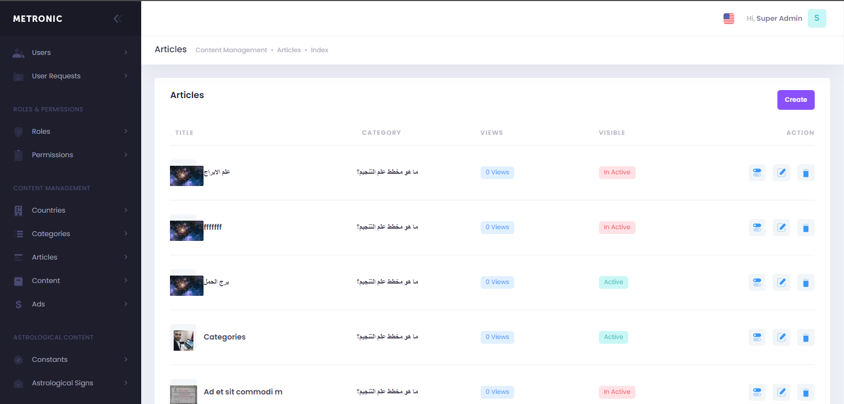Image resolution: width=844 pixels, height=404 pixels.
Task: Edit the 'fffffff' article with pencil icon
Action: (781, 228)
